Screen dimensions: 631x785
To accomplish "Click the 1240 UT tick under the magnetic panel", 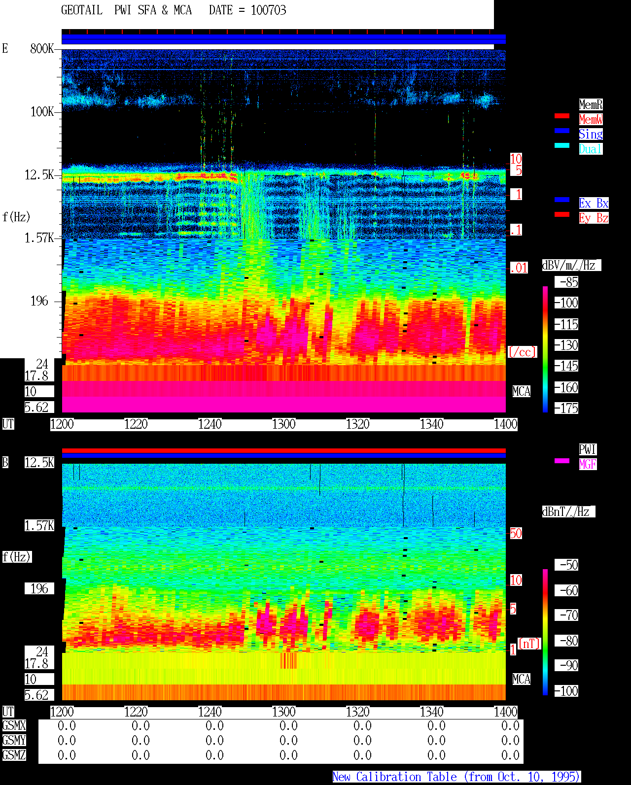I will (210, 712).
